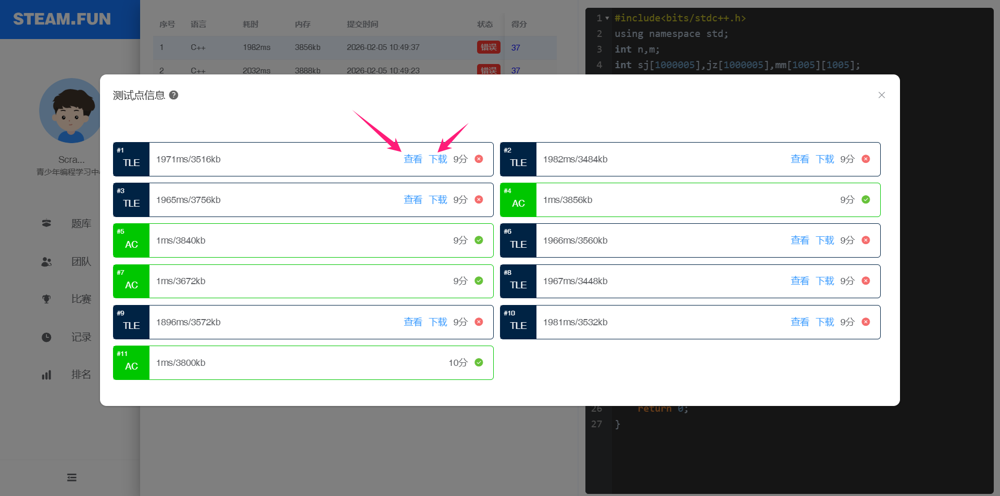Screen dimensions: 1000x496
Task: Click the red error icon on test #8
Action: click(866, 281)
